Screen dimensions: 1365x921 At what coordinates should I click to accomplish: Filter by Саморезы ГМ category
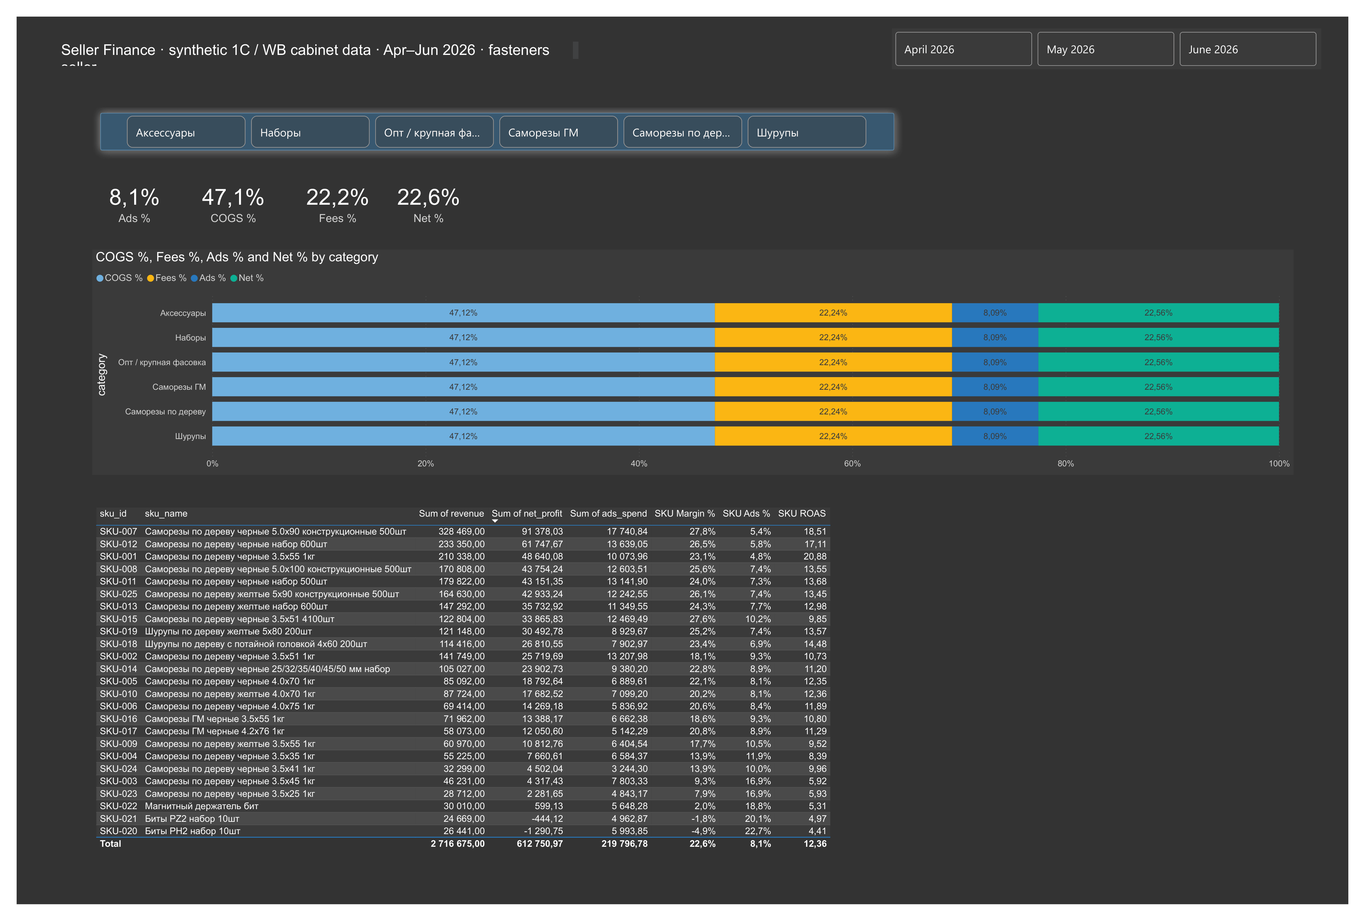click(x=558, y=132)
